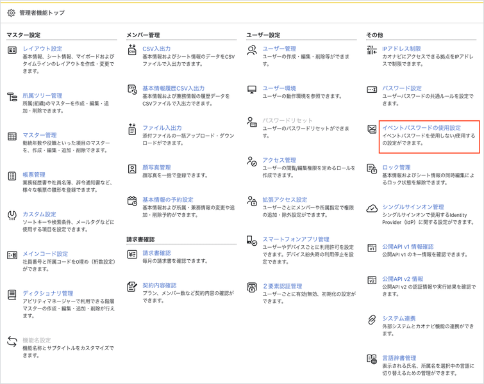Click the 基本情報の予約設定 calendar icon

pos(132,201)
